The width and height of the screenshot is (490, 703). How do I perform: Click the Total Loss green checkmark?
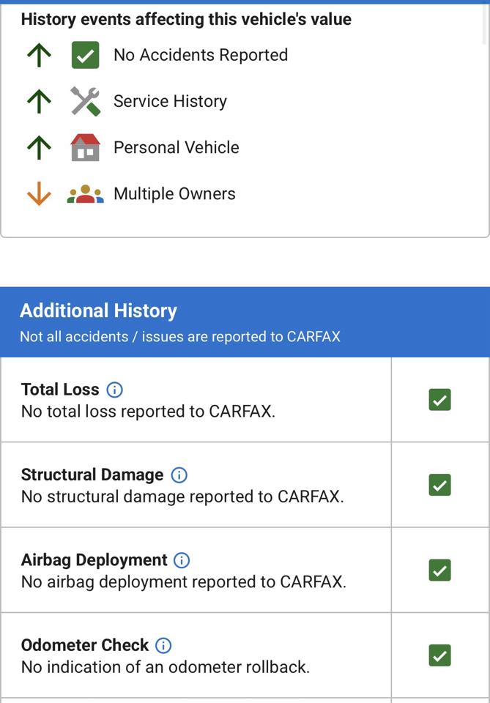[439, 400]
